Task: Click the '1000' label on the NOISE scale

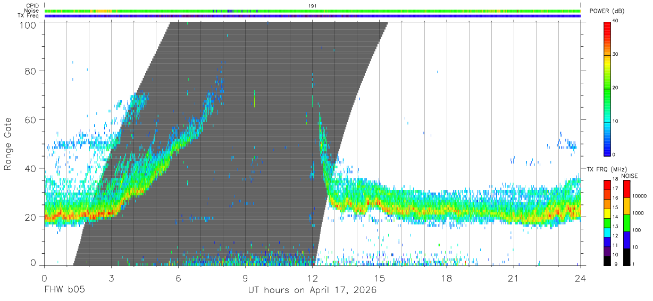Action: (x=639, y=213)
